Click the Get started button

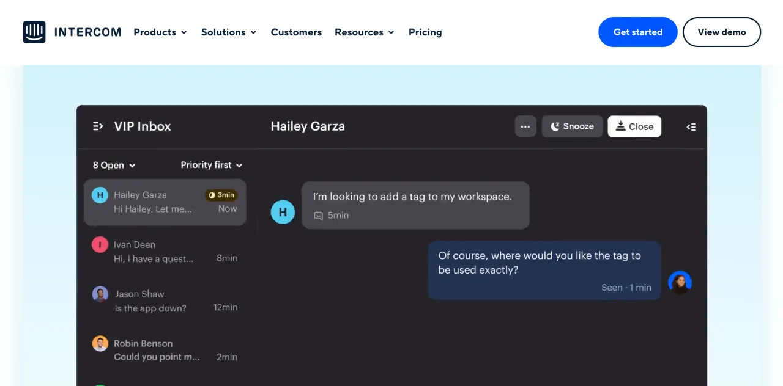pyautogui.click(x=638, y=32)
